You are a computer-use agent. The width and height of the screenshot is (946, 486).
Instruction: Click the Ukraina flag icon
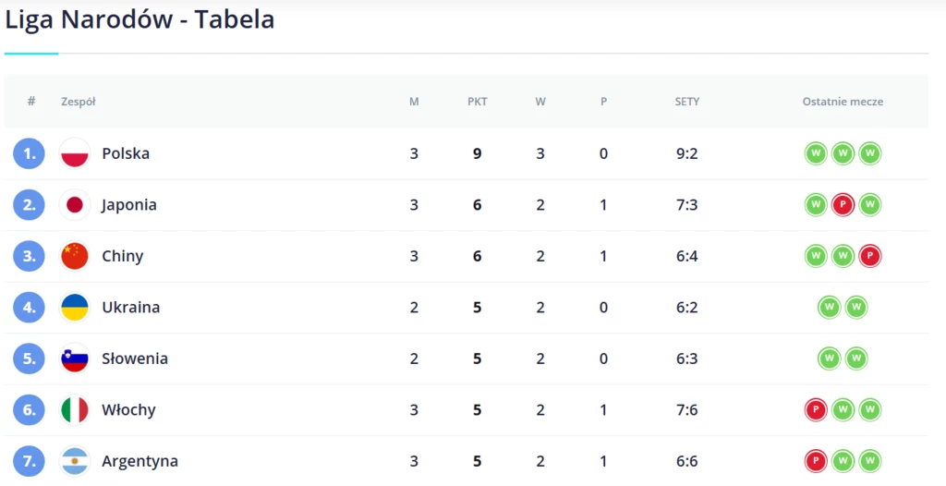pos(75,308)
